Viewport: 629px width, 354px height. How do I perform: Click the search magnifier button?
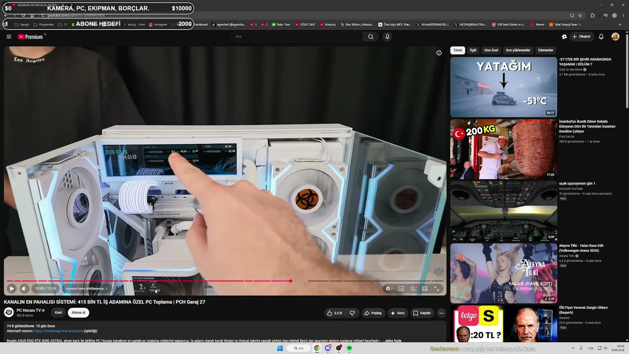[371, 36]
